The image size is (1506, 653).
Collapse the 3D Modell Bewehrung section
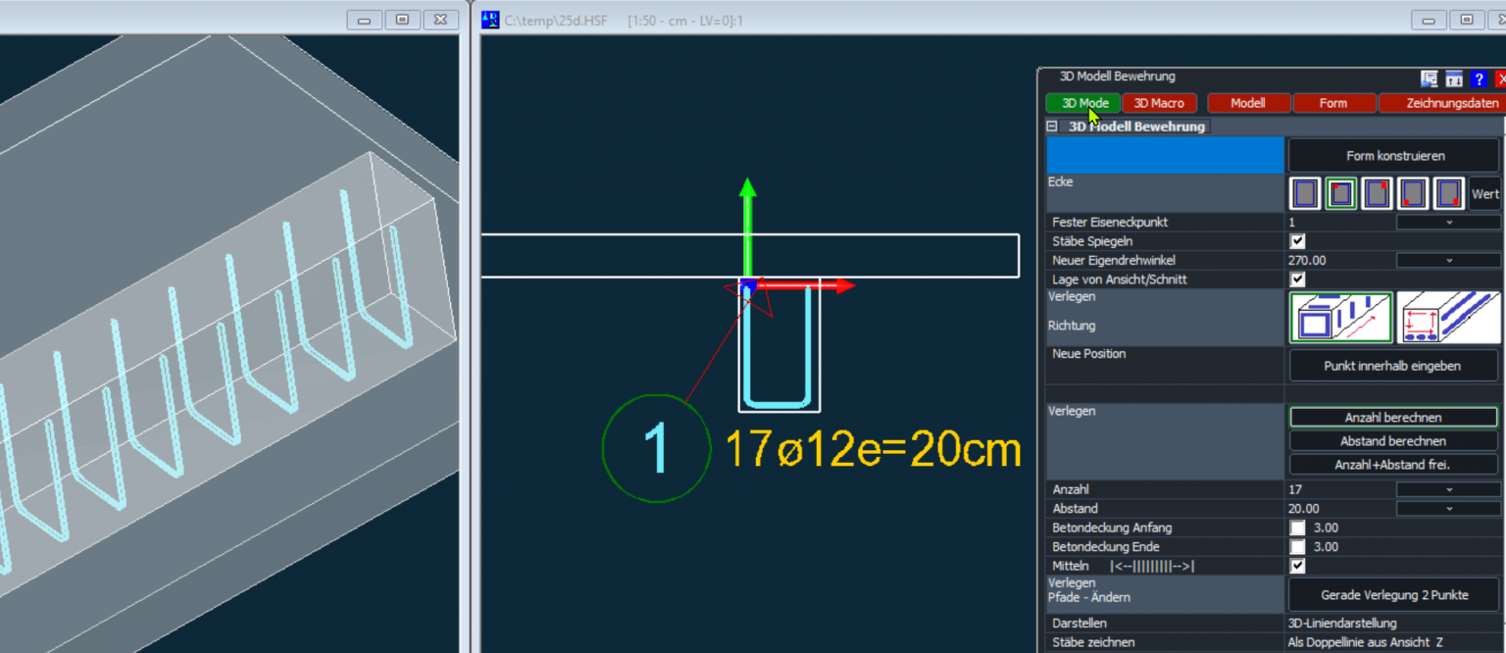[1052, 126]
